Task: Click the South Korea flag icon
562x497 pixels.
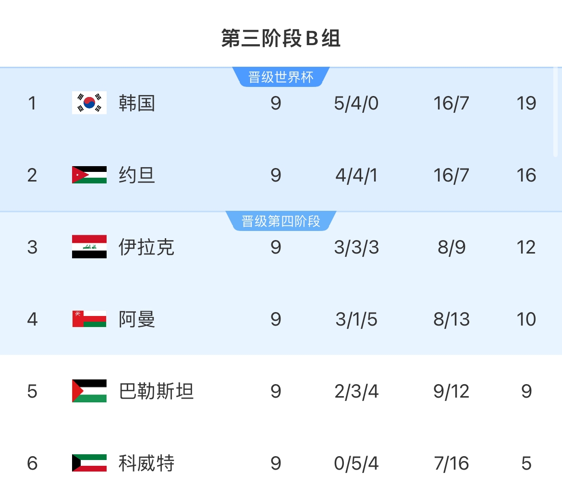Action: point(89,103)
